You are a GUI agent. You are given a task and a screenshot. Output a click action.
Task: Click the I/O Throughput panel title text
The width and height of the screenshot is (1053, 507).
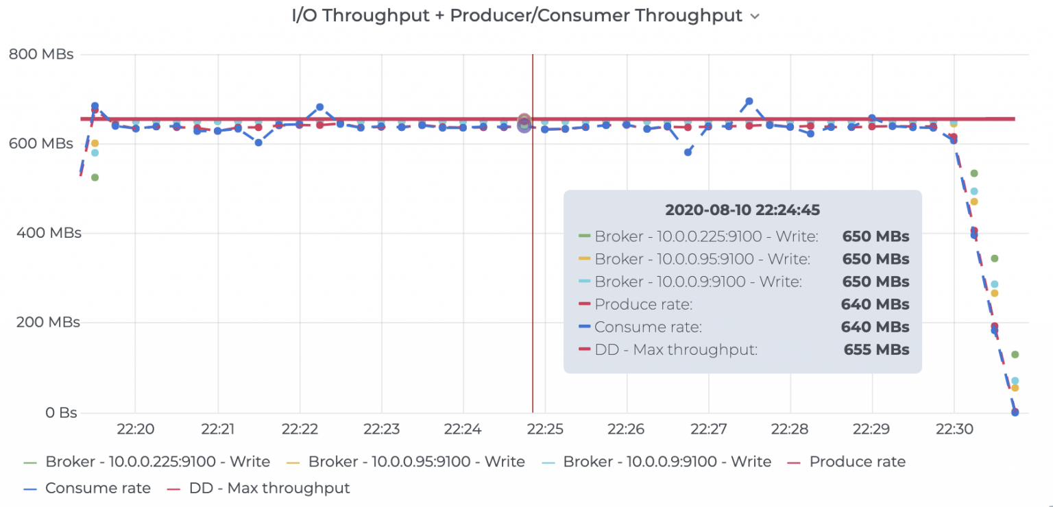point(517,16)
